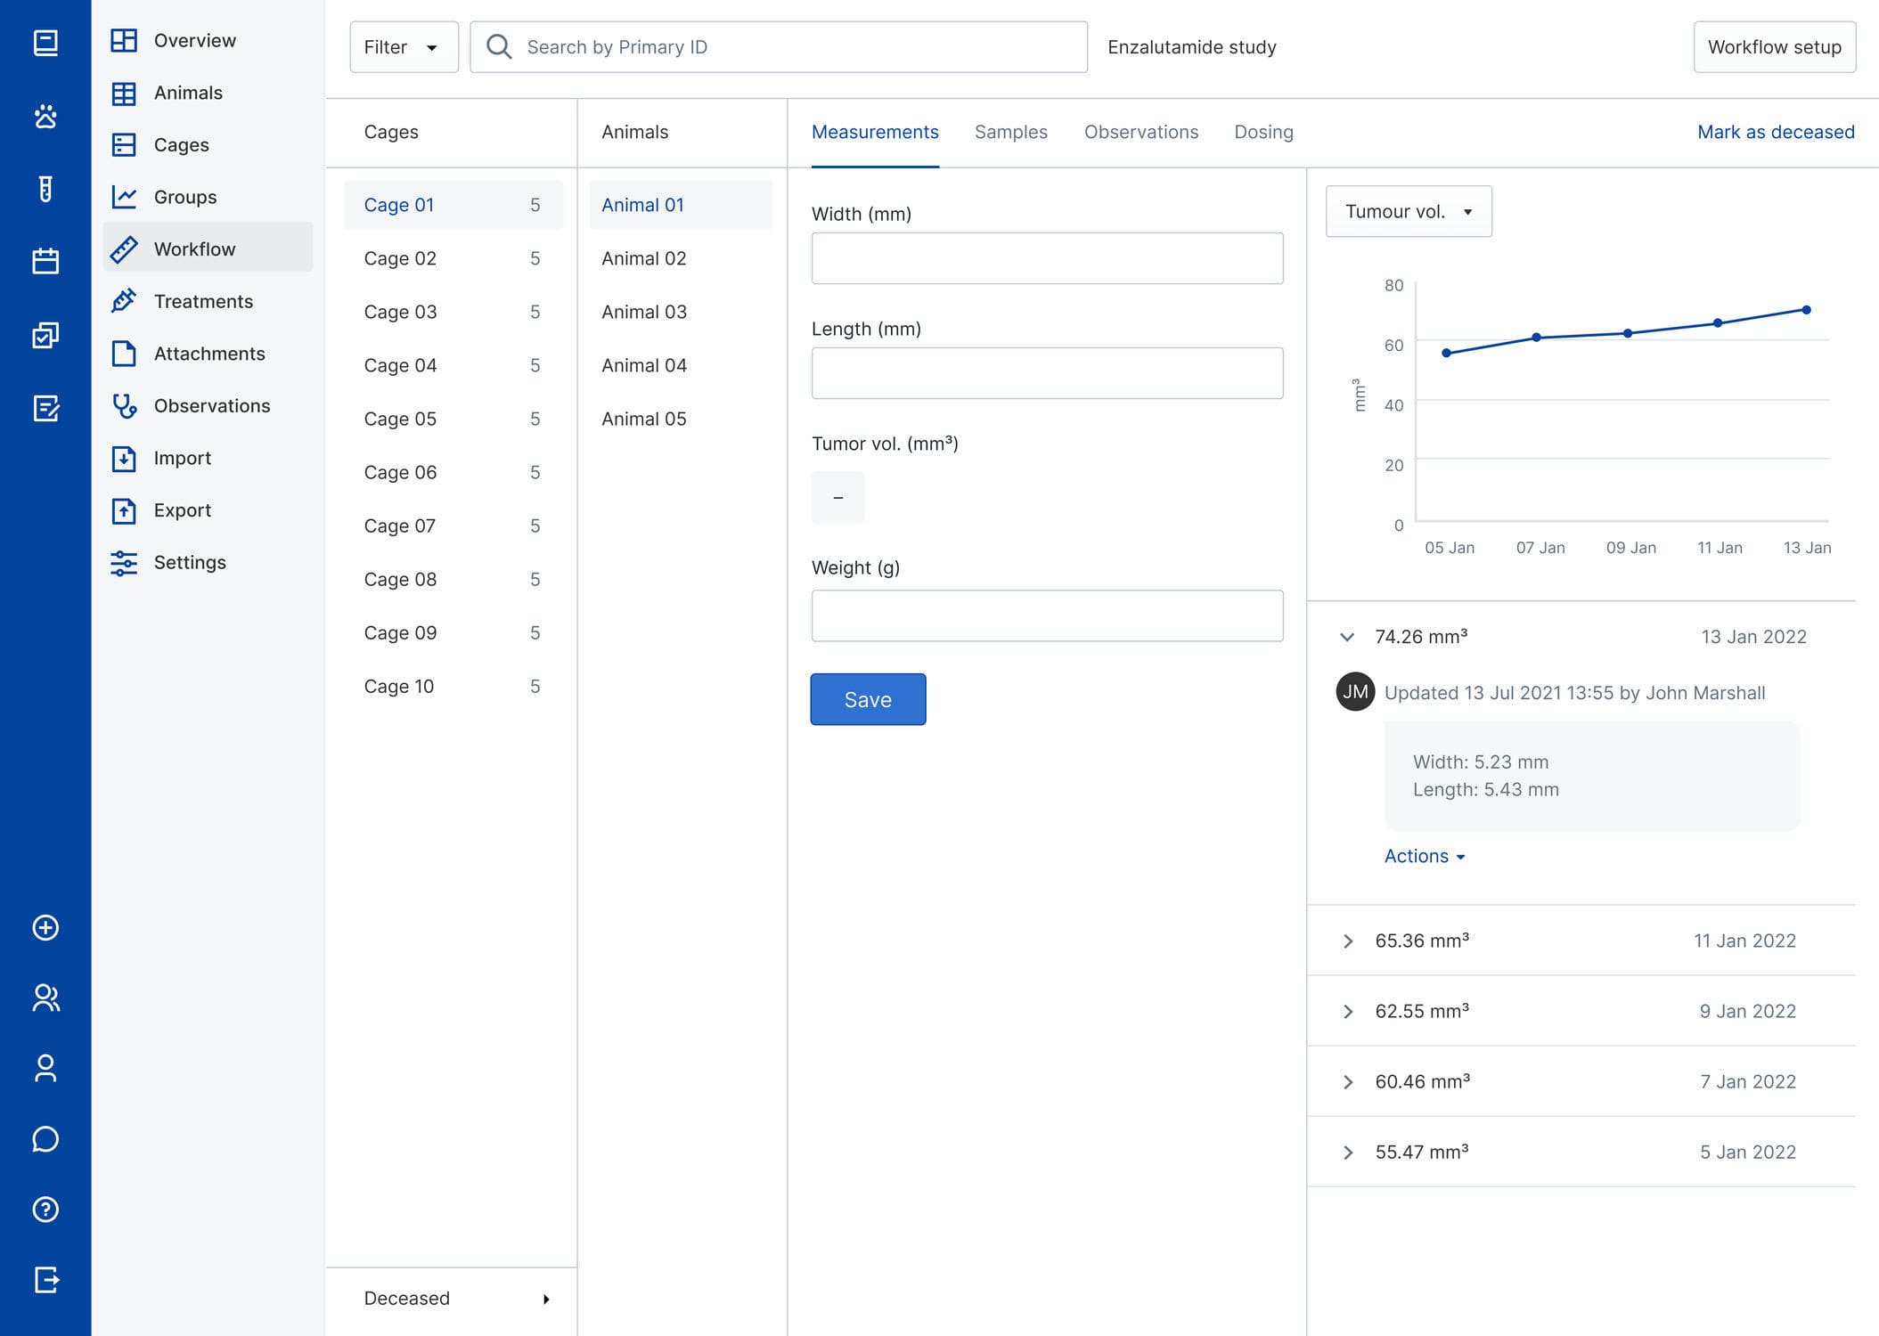The width and height of the screenshot is (1879, 1336).
Task: Click the Save button
Action: pos(867,699)
